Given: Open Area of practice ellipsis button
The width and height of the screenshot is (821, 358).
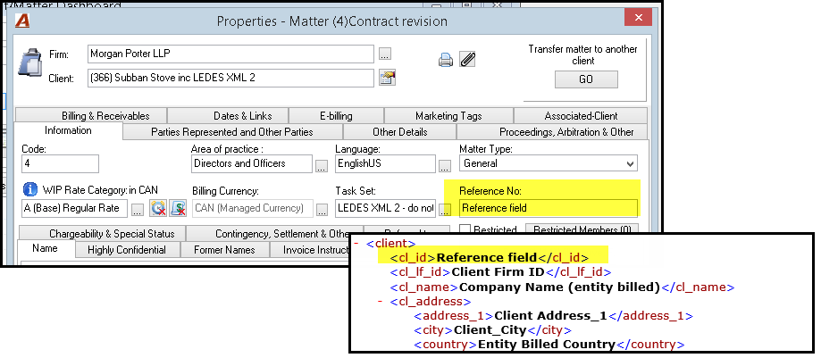Looking at the screenshot, I should 322,166.
